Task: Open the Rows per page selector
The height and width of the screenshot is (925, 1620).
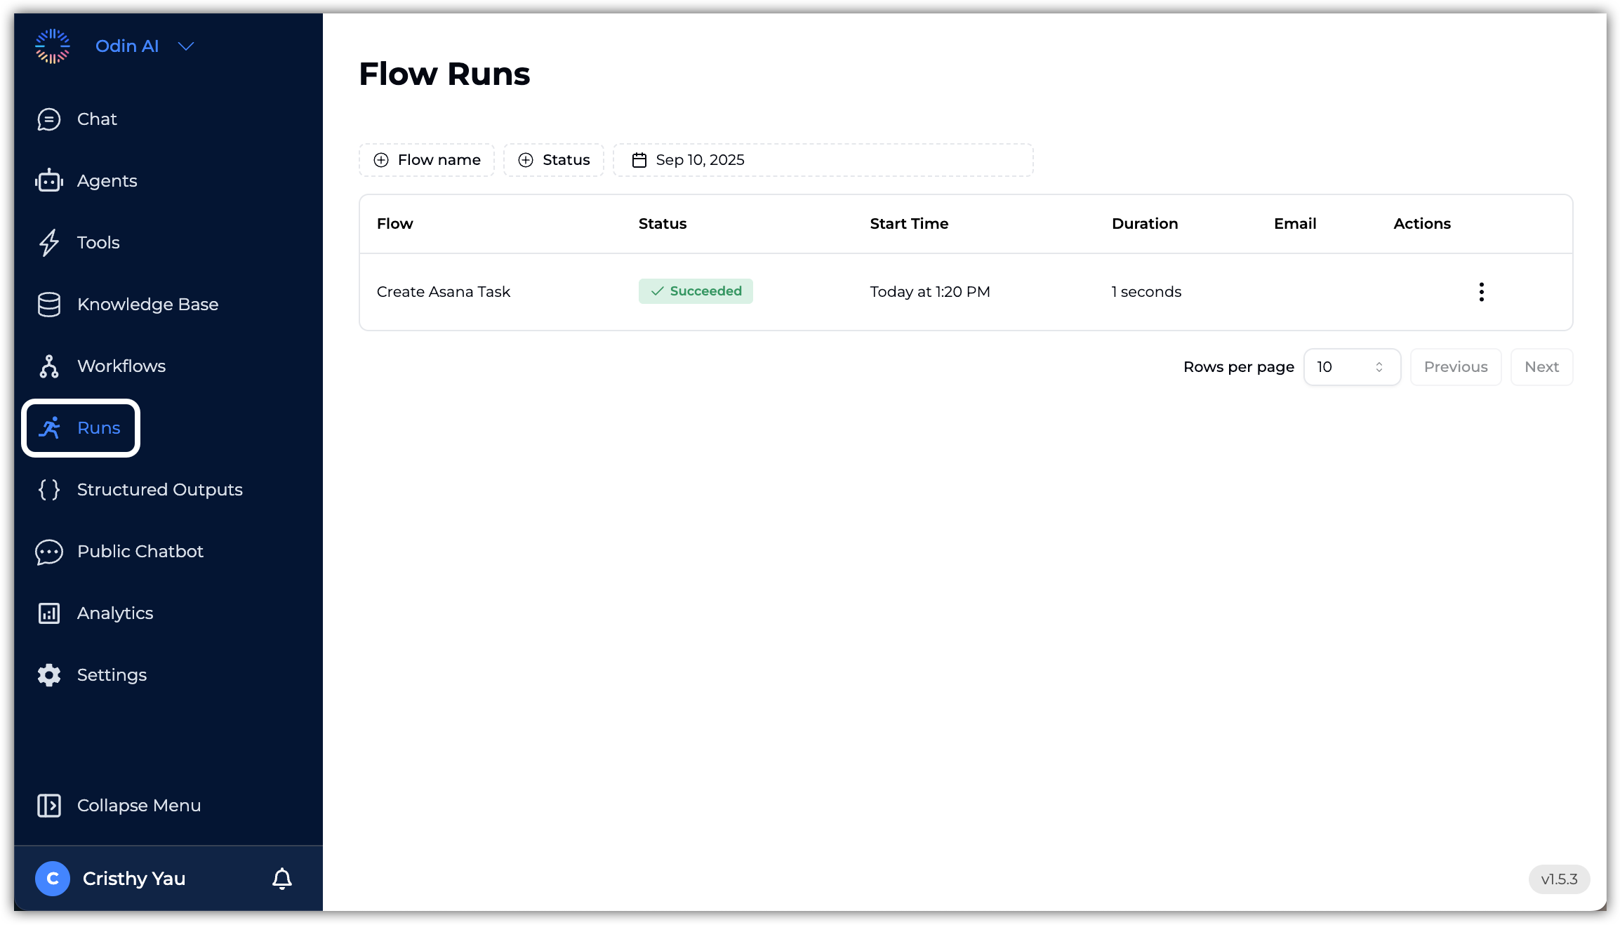Action: tap(1351, 367)
